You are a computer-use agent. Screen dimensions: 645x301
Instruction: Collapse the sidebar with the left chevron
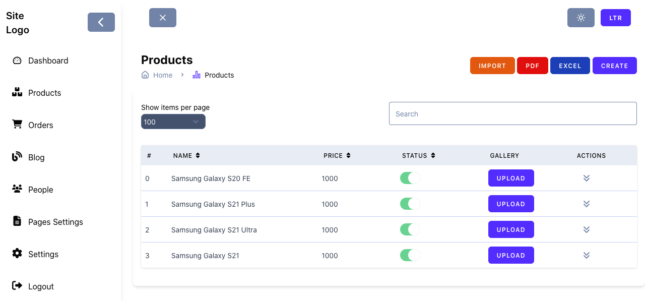coord(101,22)
